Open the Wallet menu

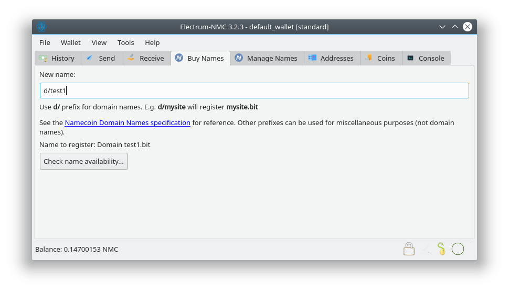pyautogui.click(x=71, y=42)
